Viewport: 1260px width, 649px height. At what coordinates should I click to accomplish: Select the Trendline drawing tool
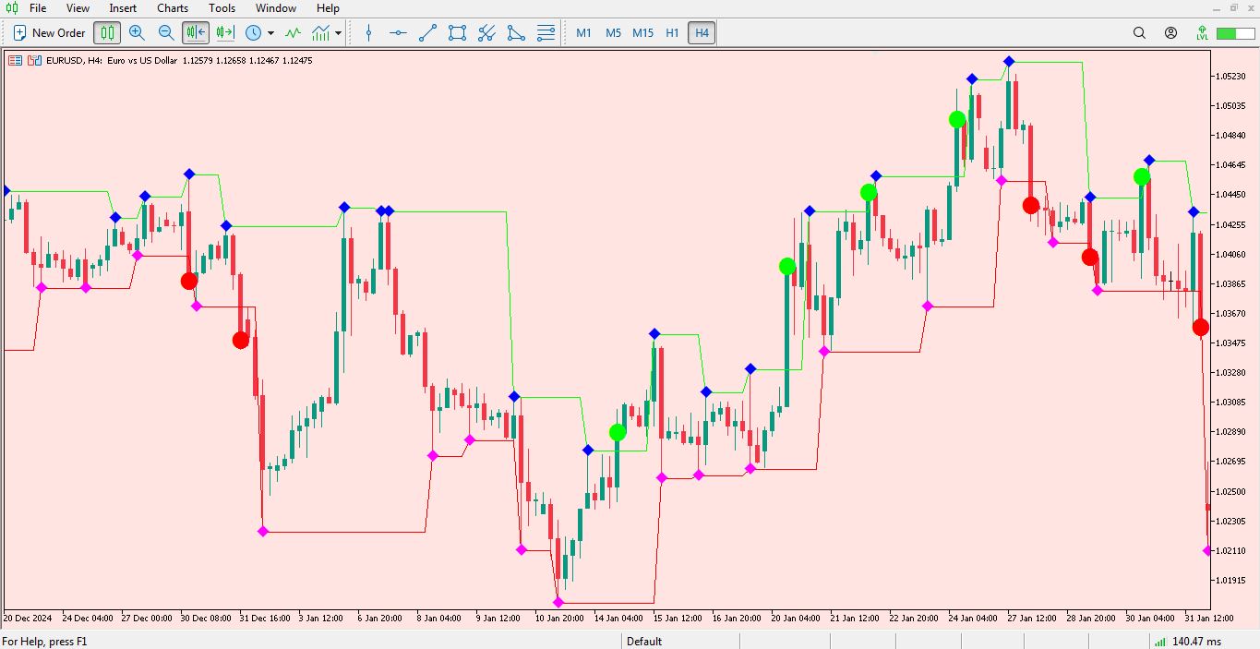tap(426, 32)
